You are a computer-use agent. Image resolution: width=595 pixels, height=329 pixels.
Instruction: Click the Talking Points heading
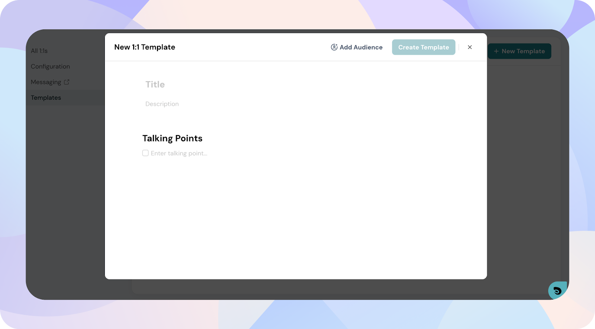[x=172, y=138]
